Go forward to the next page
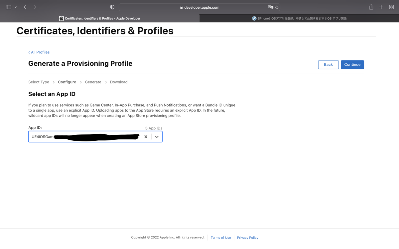Image resolution: width=399 pixels, height=249 pixels. (x=35, y=7)
